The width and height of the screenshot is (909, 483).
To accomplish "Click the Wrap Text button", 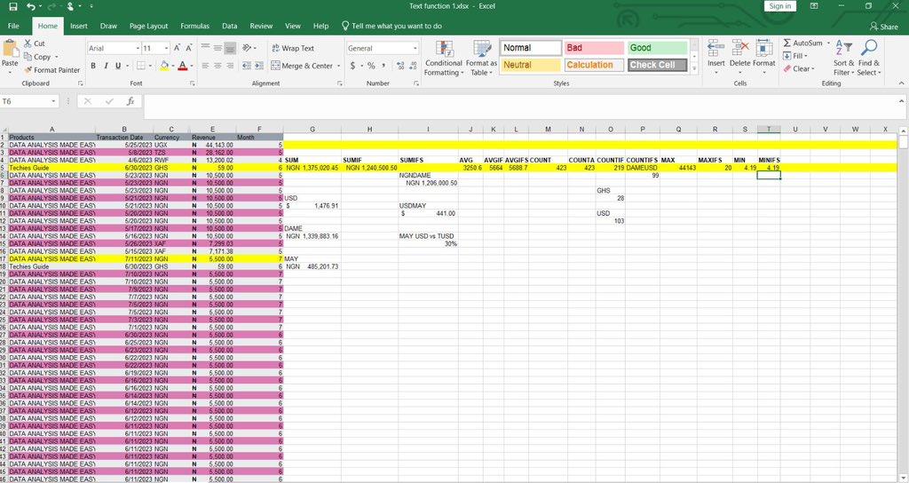I will 293,48.
